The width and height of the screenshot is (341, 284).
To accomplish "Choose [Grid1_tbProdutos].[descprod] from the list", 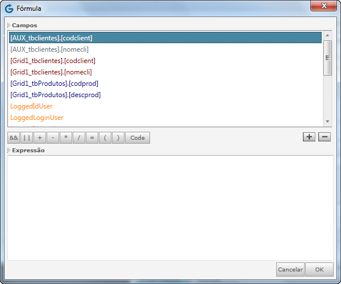I will coord(55,95).
